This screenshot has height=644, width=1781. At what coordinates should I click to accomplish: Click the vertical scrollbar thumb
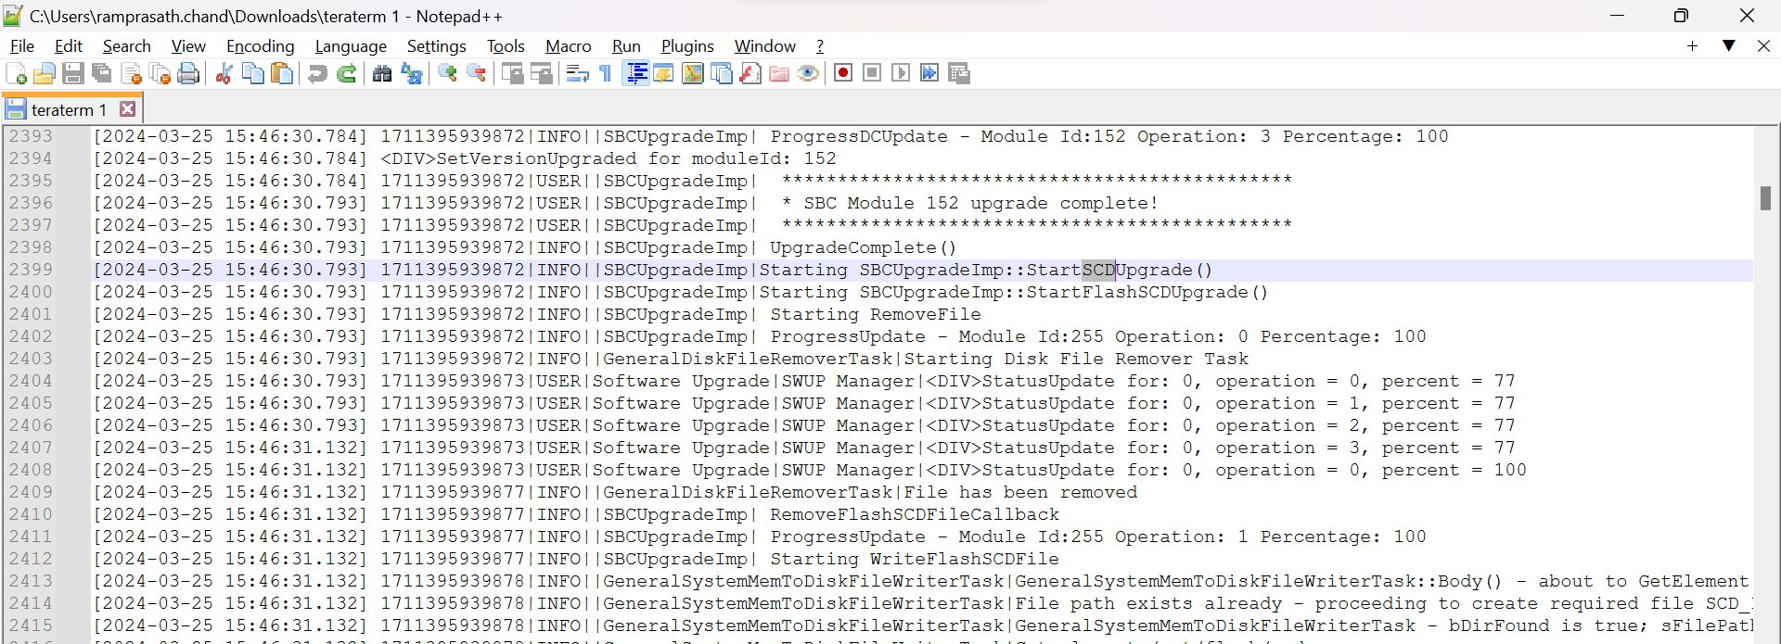coord(1765,198)
